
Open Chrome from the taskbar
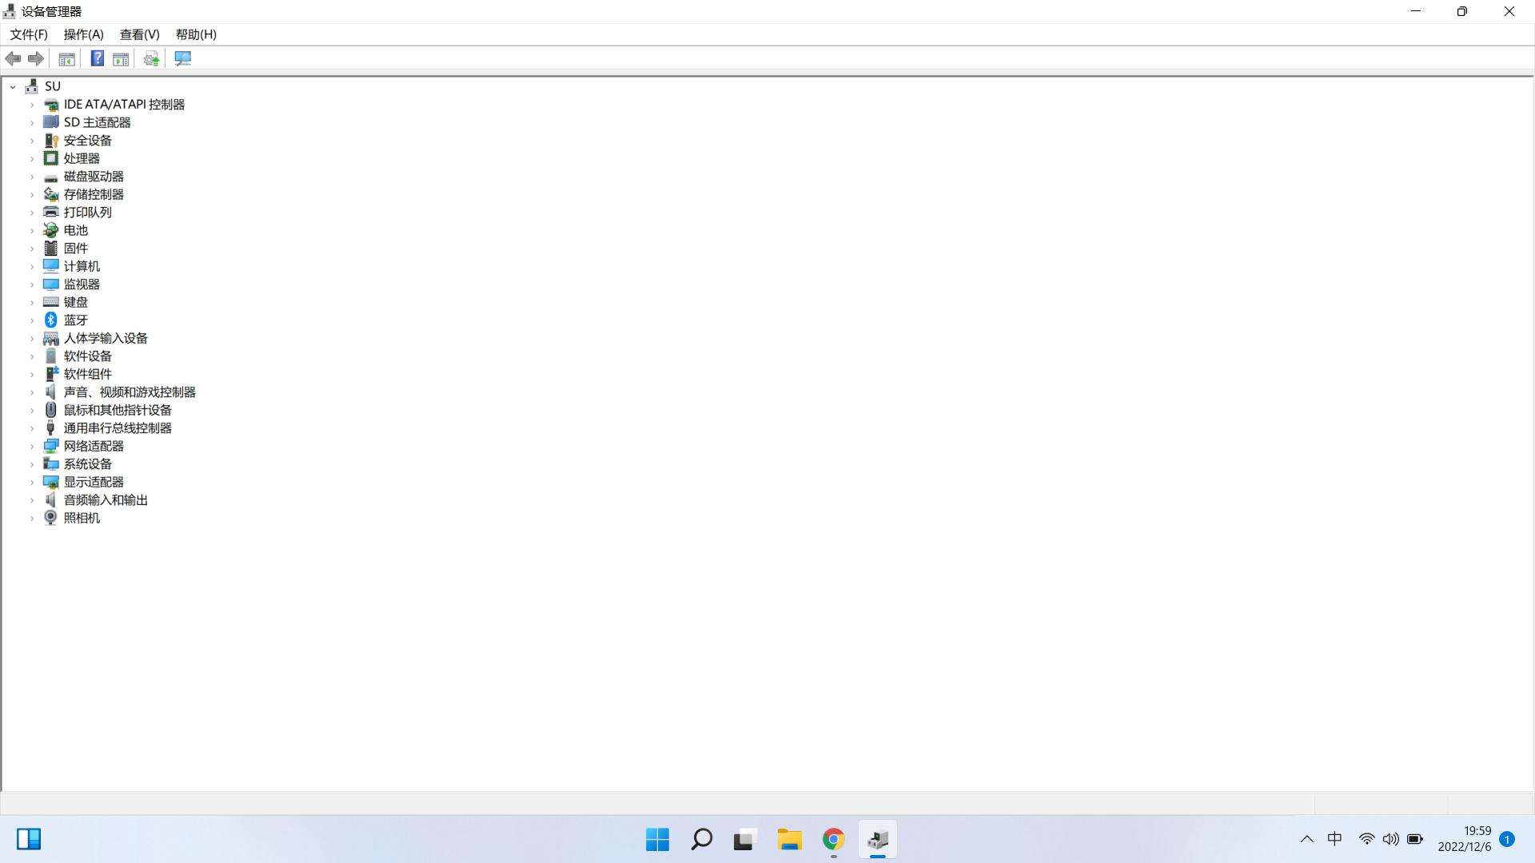coord(833,839)
